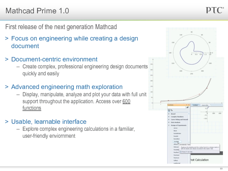Screen dimensions: 228x171
Task: Select the fractres function
Action: pos(176,155)
